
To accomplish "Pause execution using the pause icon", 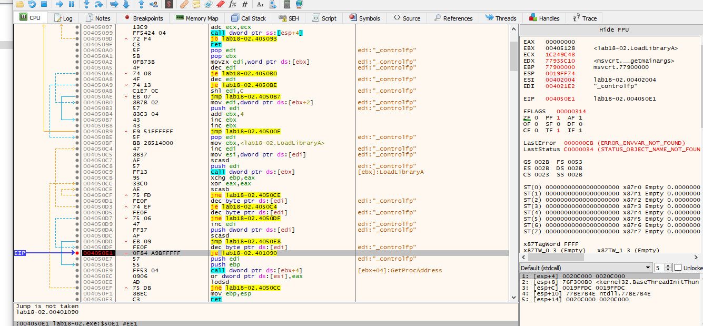I will [72, 4].
